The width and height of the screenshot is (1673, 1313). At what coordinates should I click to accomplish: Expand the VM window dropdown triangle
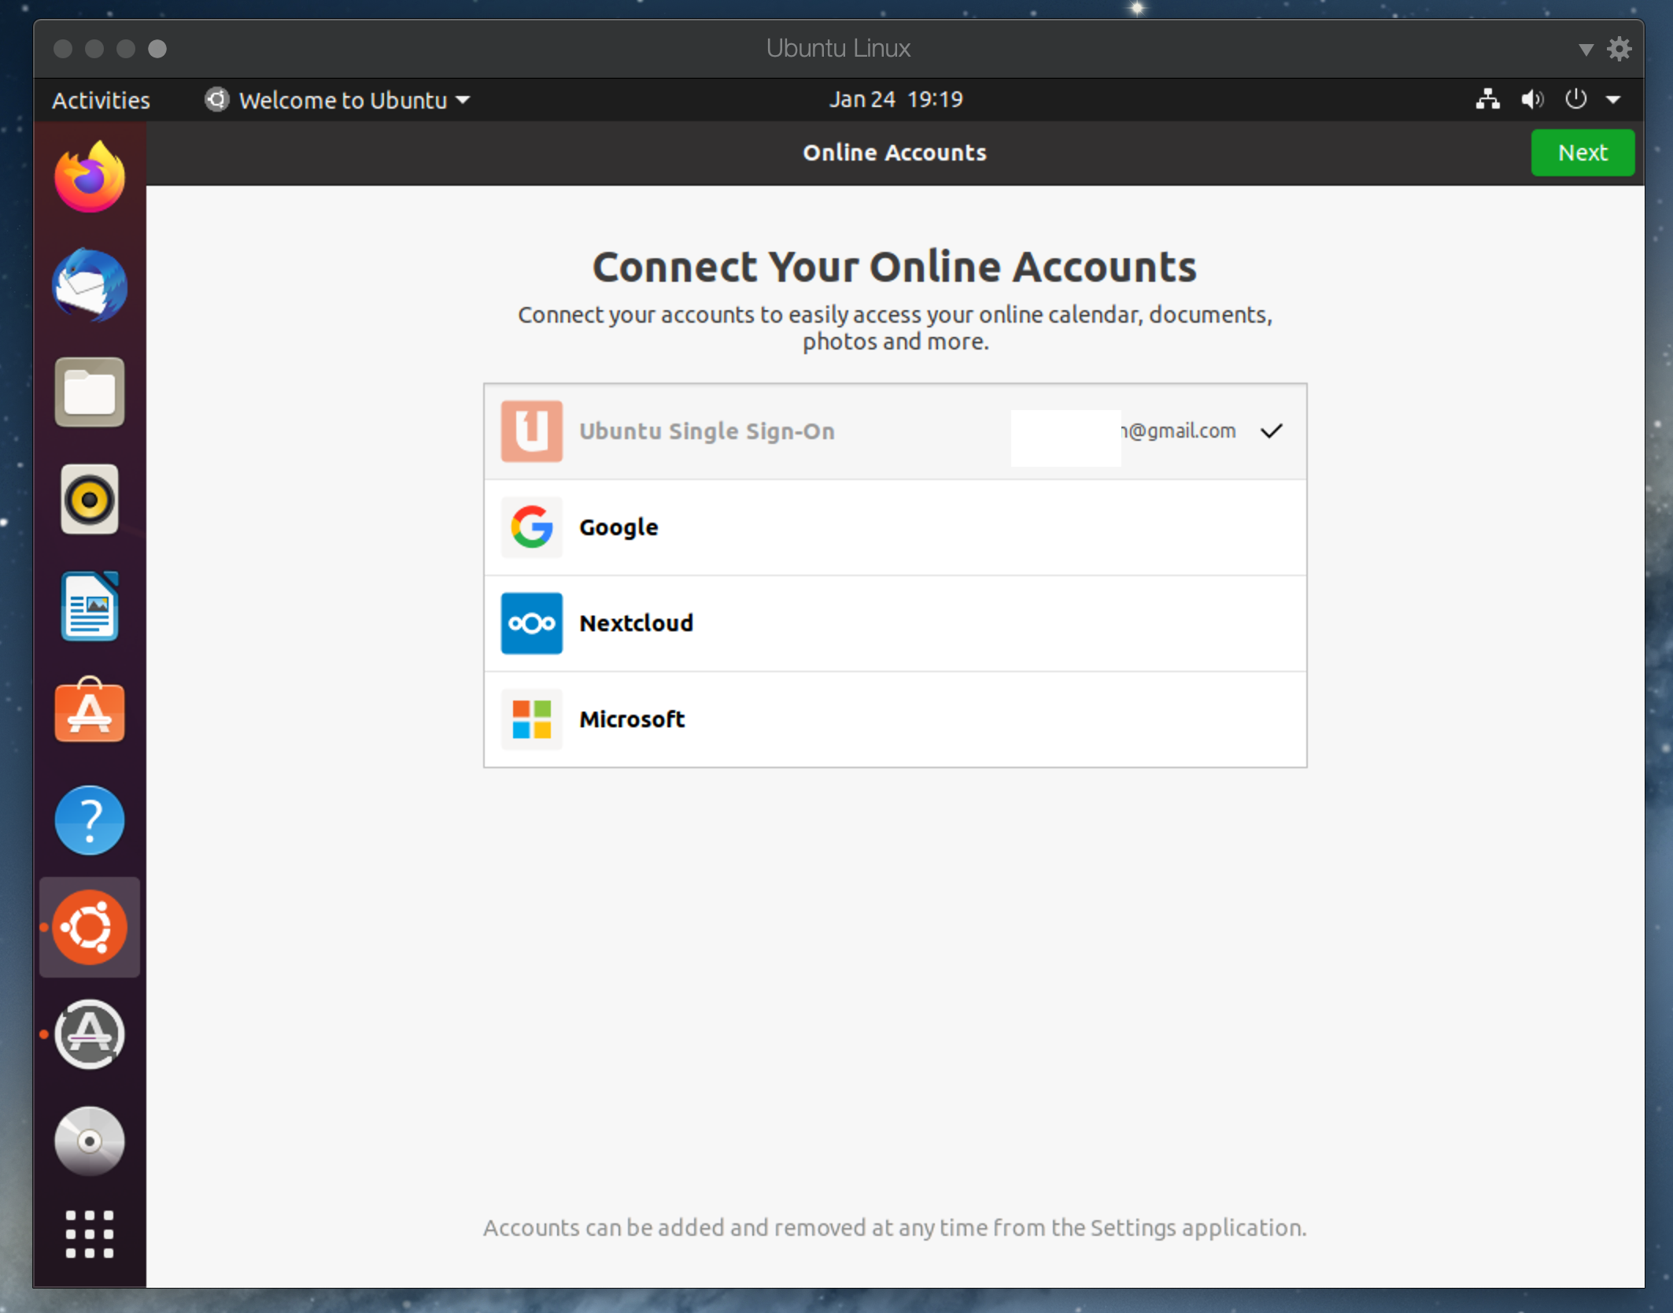pos(1586,50)
